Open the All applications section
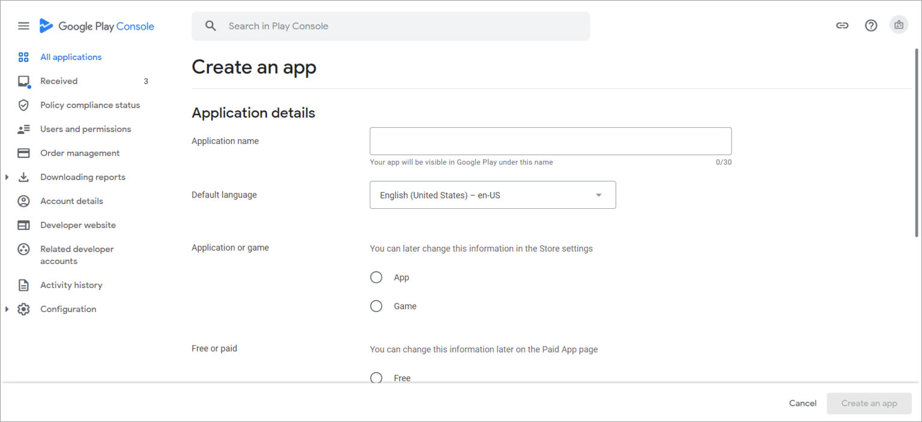 (x=70, y=56)
